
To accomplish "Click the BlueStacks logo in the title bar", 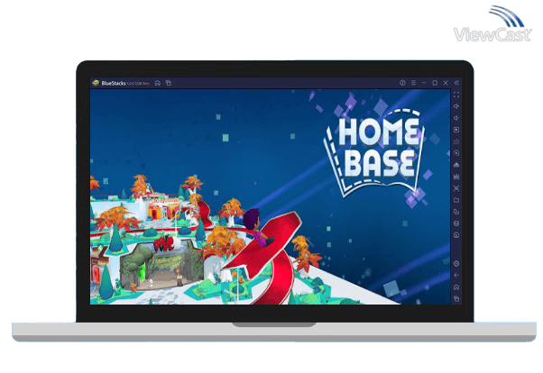I will click(x=96, y=83).
